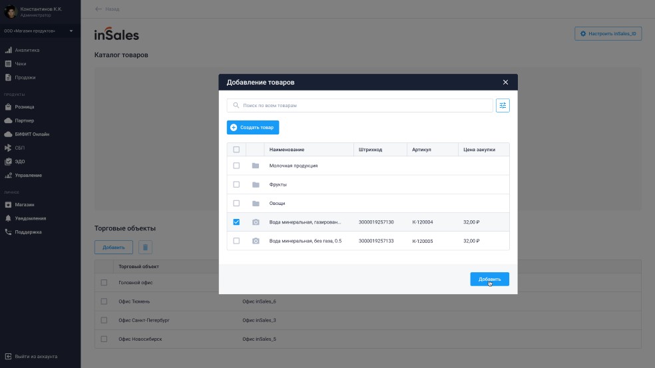Toggle the select-all checkbox in products header
This screenshot has height=368, width=655.
pos(236,150)
